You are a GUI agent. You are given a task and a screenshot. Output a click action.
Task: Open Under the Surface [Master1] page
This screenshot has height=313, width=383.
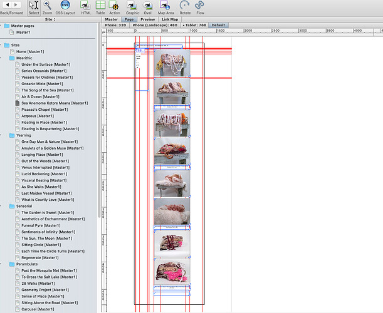click(x=46, y=64)
